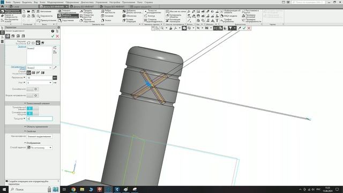Viewport: 343px width, 193px height.
Task: Clear the Направляющий объект field with its X
Action: [x=50, y=68]
